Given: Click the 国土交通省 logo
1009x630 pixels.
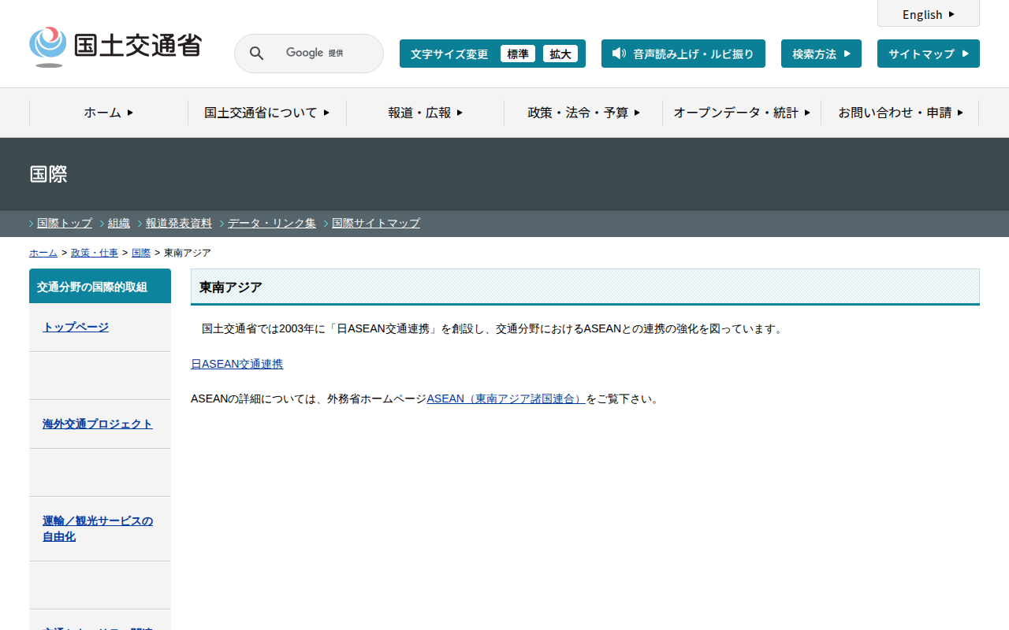Looking at the screenshot, I should click(115, 46).
